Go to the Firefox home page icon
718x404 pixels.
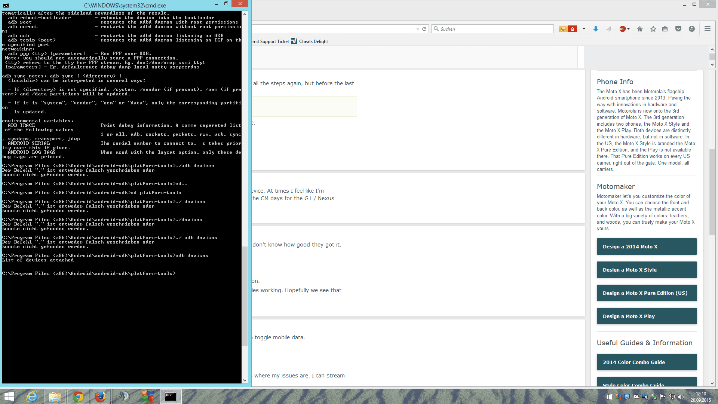point(640,29)
